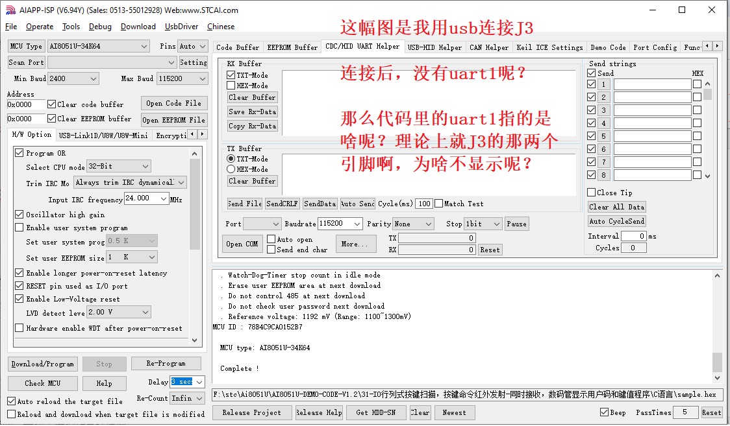Click Get HDD-SN button
730x426 pixels.
375,412
